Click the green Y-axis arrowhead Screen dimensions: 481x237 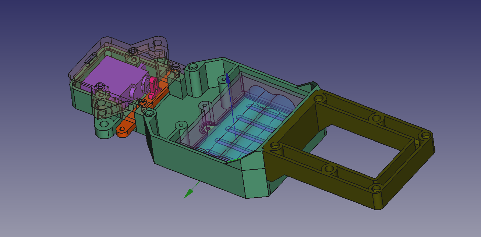pos(188,193)
